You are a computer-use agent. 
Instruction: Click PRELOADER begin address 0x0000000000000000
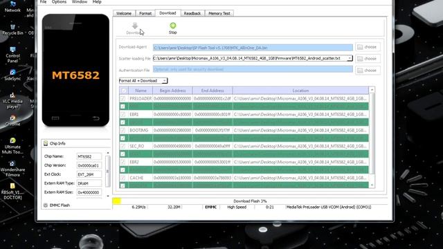[x=172, y=98]
